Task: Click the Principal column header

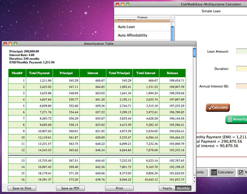Action: click(66, 73)
